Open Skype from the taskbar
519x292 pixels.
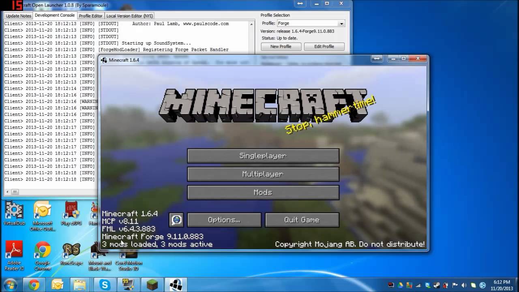coord(105,285)
